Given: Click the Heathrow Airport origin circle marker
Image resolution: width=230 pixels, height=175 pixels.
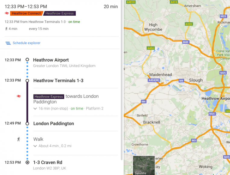Looking at the screenshot, I should tap(27, 59).
